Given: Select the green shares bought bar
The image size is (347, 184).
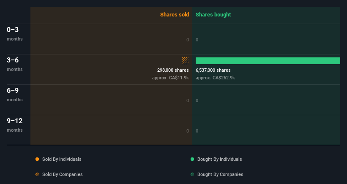Looking at the screenshot, I should coord(268,61).
